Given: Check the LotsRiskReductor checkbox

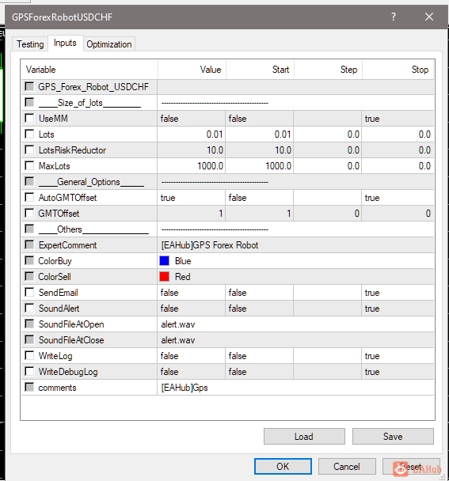Looking at the screenshot, I should click(x=29, y=150).
